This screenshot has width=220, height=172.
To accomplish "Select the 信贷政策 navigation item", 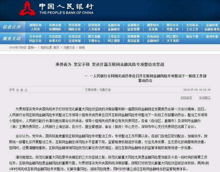I will 94,25.
